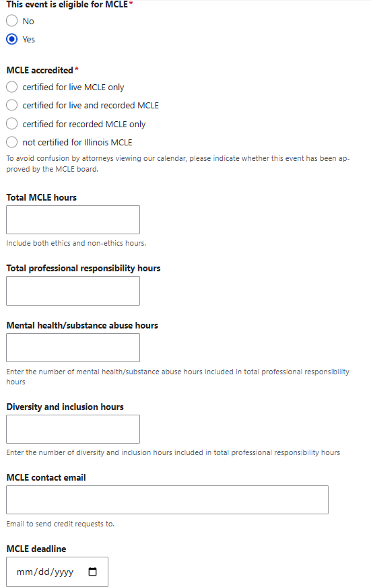Click the Total MCLE hours label

click(42, 197)
